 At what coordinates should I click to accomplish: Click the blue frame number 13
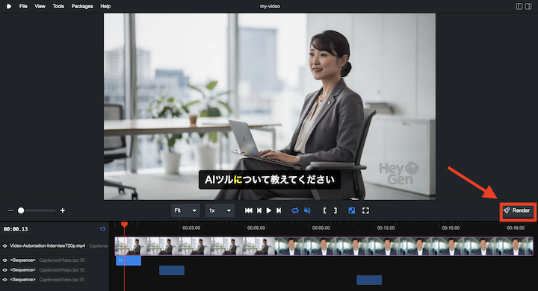pos(102,229)
